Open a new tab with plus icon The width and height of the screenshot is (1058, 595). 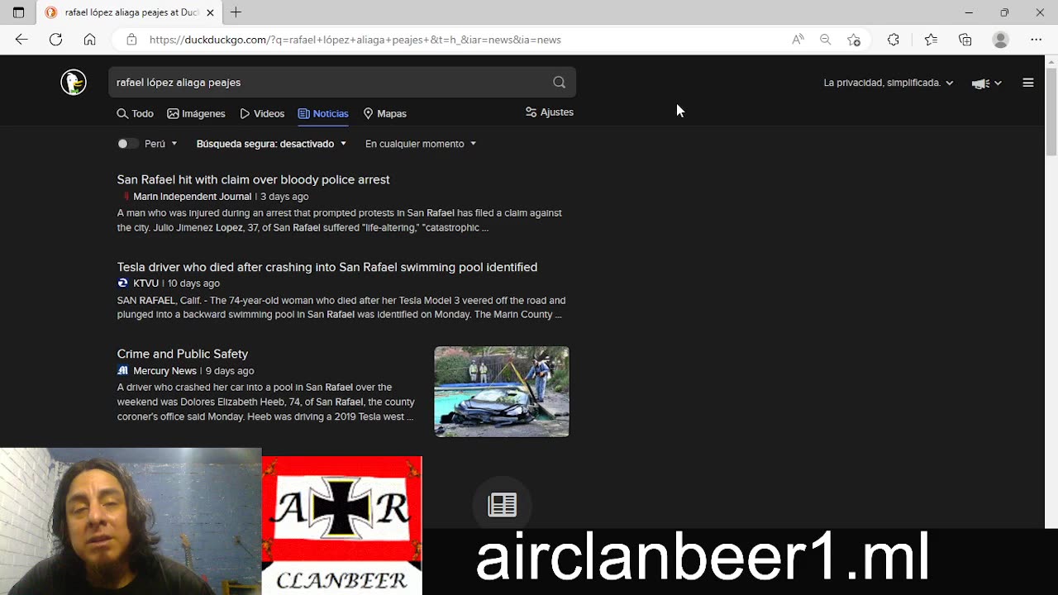(x=236, y=12)
